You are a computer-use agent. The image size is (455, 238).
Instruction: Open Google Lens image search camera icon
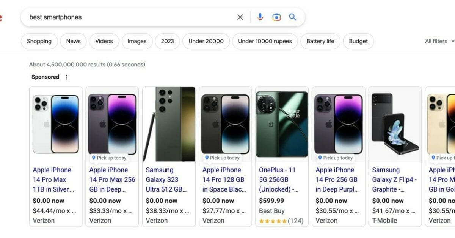coord(276,17)
